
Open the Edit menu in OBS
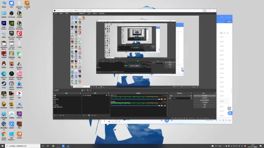(x=61, y=13)
